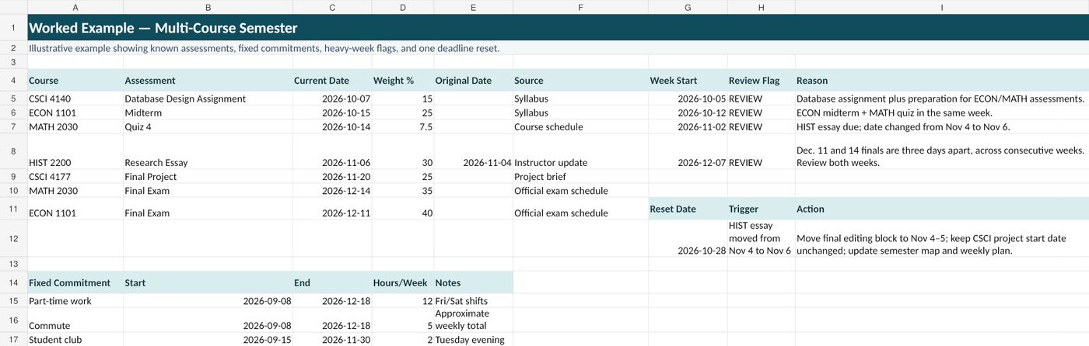Click the 'Reset Date' header cell
The width and height of the screenshot is (1089, 346).
click(x=688, y=209)
